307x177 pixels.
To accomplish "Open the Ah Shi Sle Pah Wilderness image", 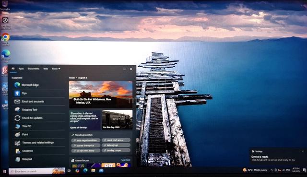I will click(101, 95).
